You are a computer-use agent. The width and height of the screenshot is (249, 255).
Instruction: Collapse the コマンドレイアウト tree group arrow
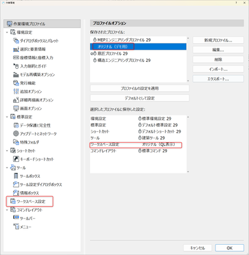7,210
